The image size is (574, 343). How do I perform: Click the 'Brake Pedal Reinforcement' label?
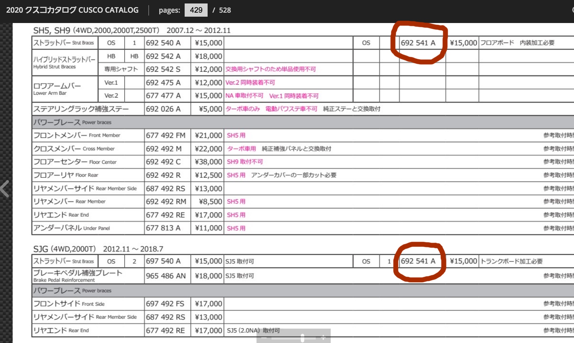tap(64, 280)
